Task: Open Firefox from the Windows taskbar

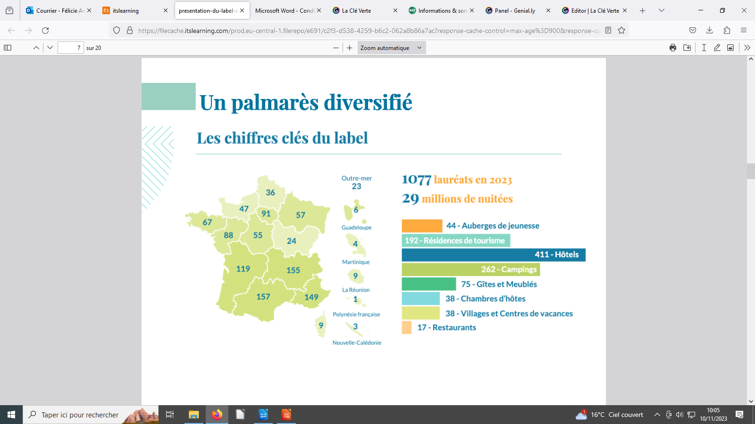Action: 217,415
